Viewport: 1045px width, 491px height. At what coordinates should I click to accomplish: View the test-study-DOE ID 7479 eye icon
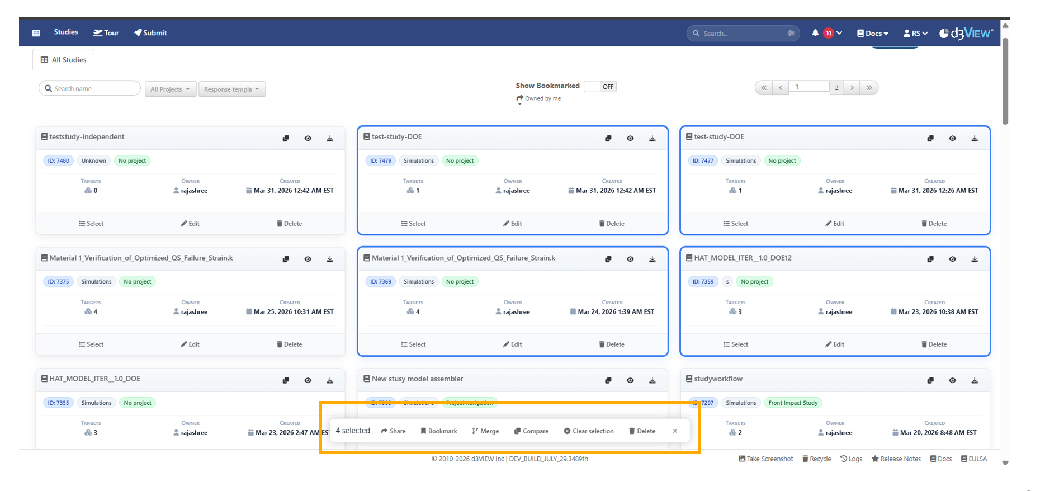(630, 139)
